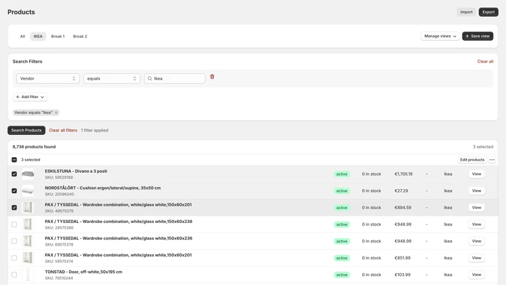Click the Search Products button
This screenshot has width=506, height=285.
click(x=27, y=130)
